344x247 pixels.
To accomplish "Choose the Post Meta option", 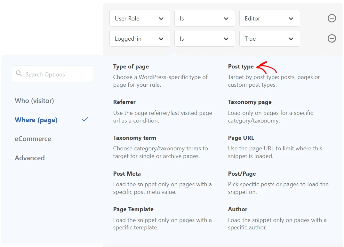I will 127,174.
